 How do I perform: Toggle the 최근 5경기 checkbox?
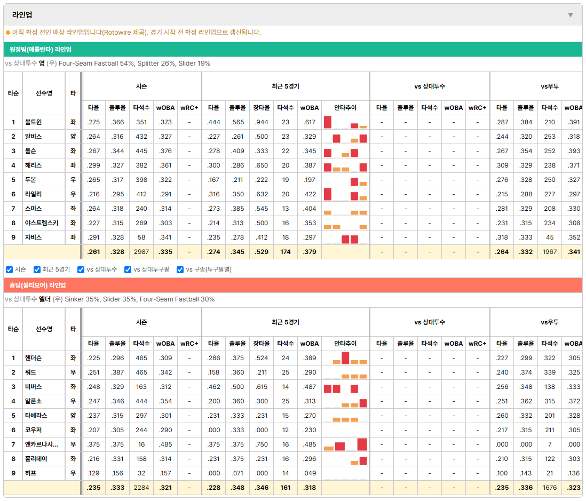tap(37, 270)
